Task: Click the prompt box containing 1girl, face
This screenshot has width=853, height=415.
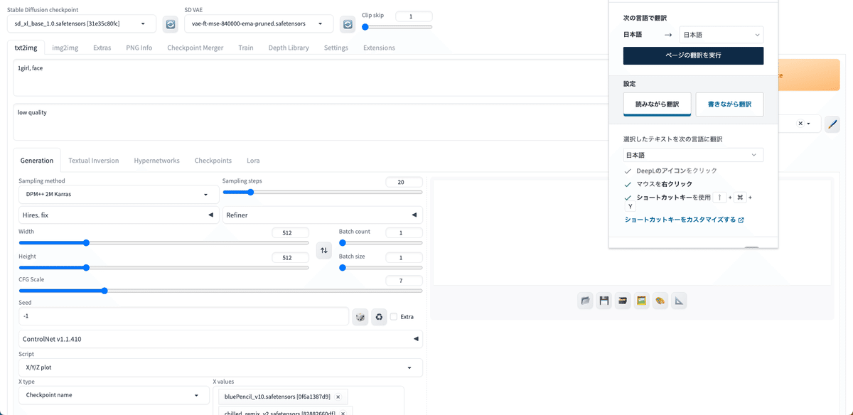Action: [309, 78]
